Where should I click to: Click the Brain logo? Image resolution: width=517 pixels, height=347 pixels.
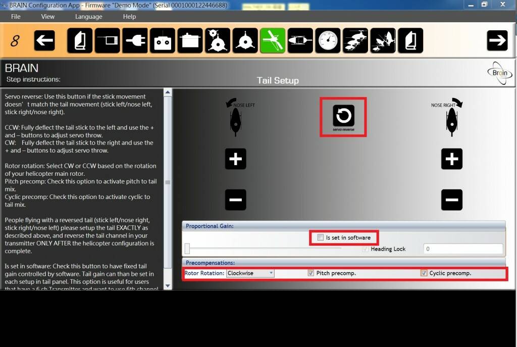pos(500,73)
